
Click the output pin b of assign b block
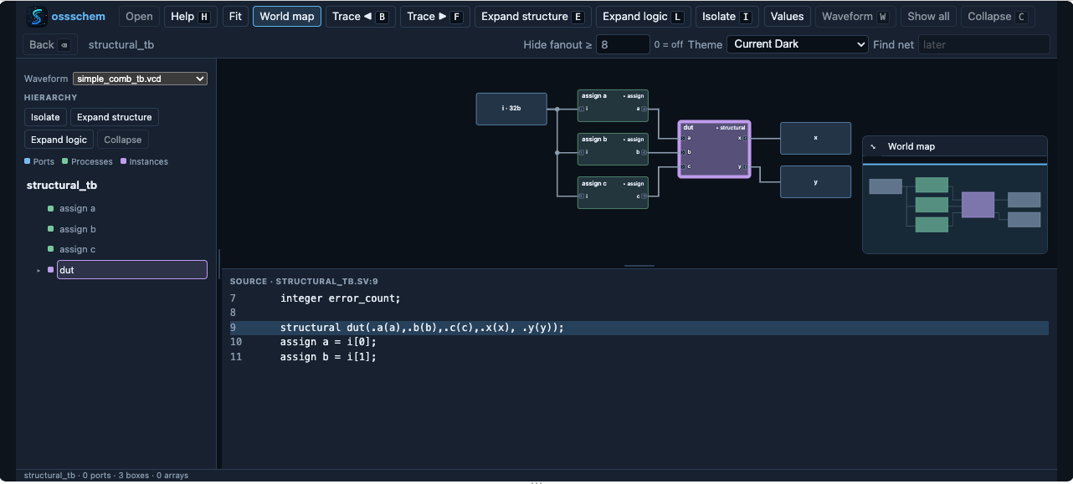(644, 152)
